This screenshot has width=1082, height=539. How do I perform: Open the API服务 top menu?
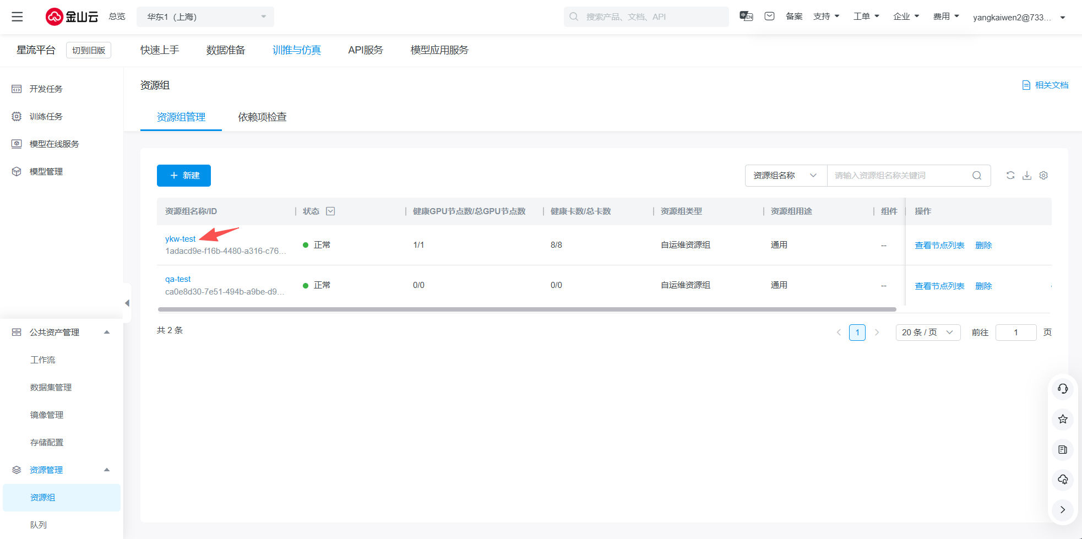pos(366,50)
